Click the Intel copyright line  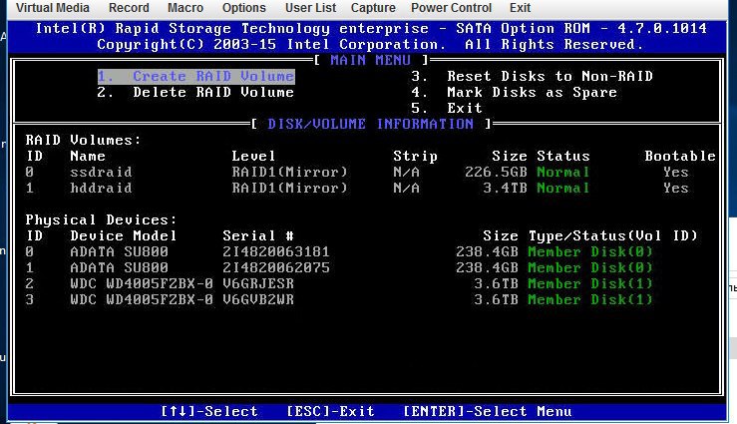(x=370, y=44)
